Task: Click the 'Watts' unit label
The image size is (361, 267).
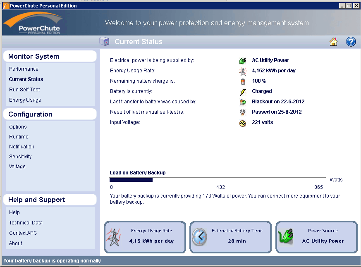Action: point(336,179)
